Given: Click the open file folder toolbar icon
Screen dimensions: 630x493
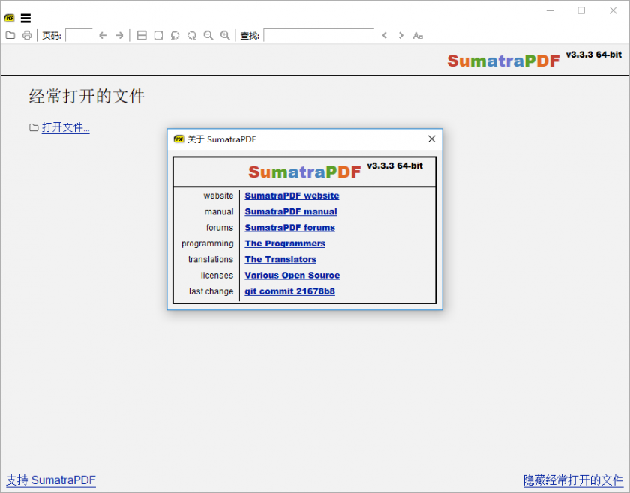Looking at the screenshot, I should click(x=10, y=35).
